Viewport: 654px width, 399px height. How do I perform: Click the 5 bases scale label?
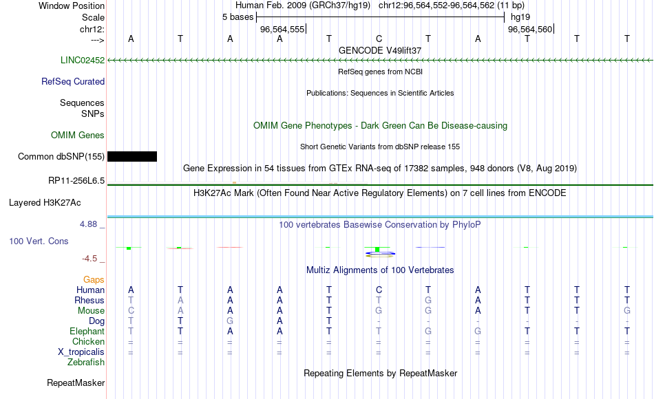coord(238,17)
